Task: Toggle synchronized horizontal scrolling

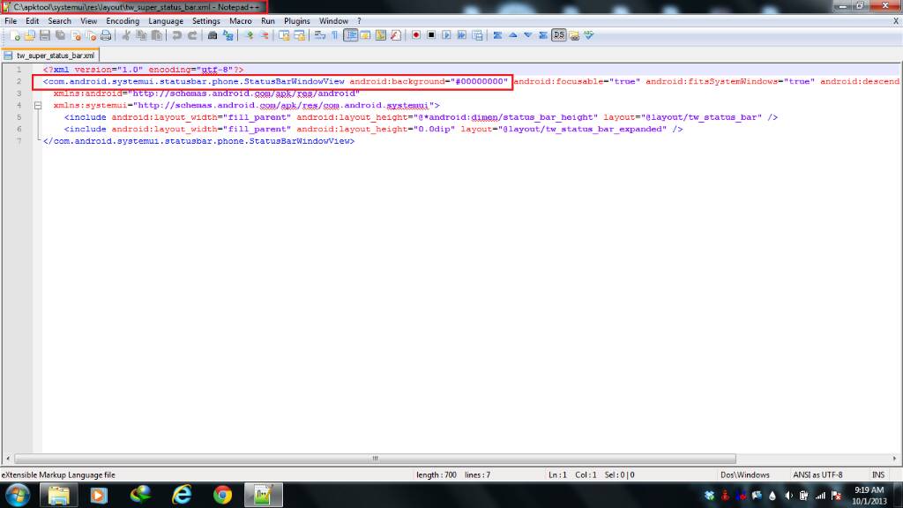Action: coord(300,35)
